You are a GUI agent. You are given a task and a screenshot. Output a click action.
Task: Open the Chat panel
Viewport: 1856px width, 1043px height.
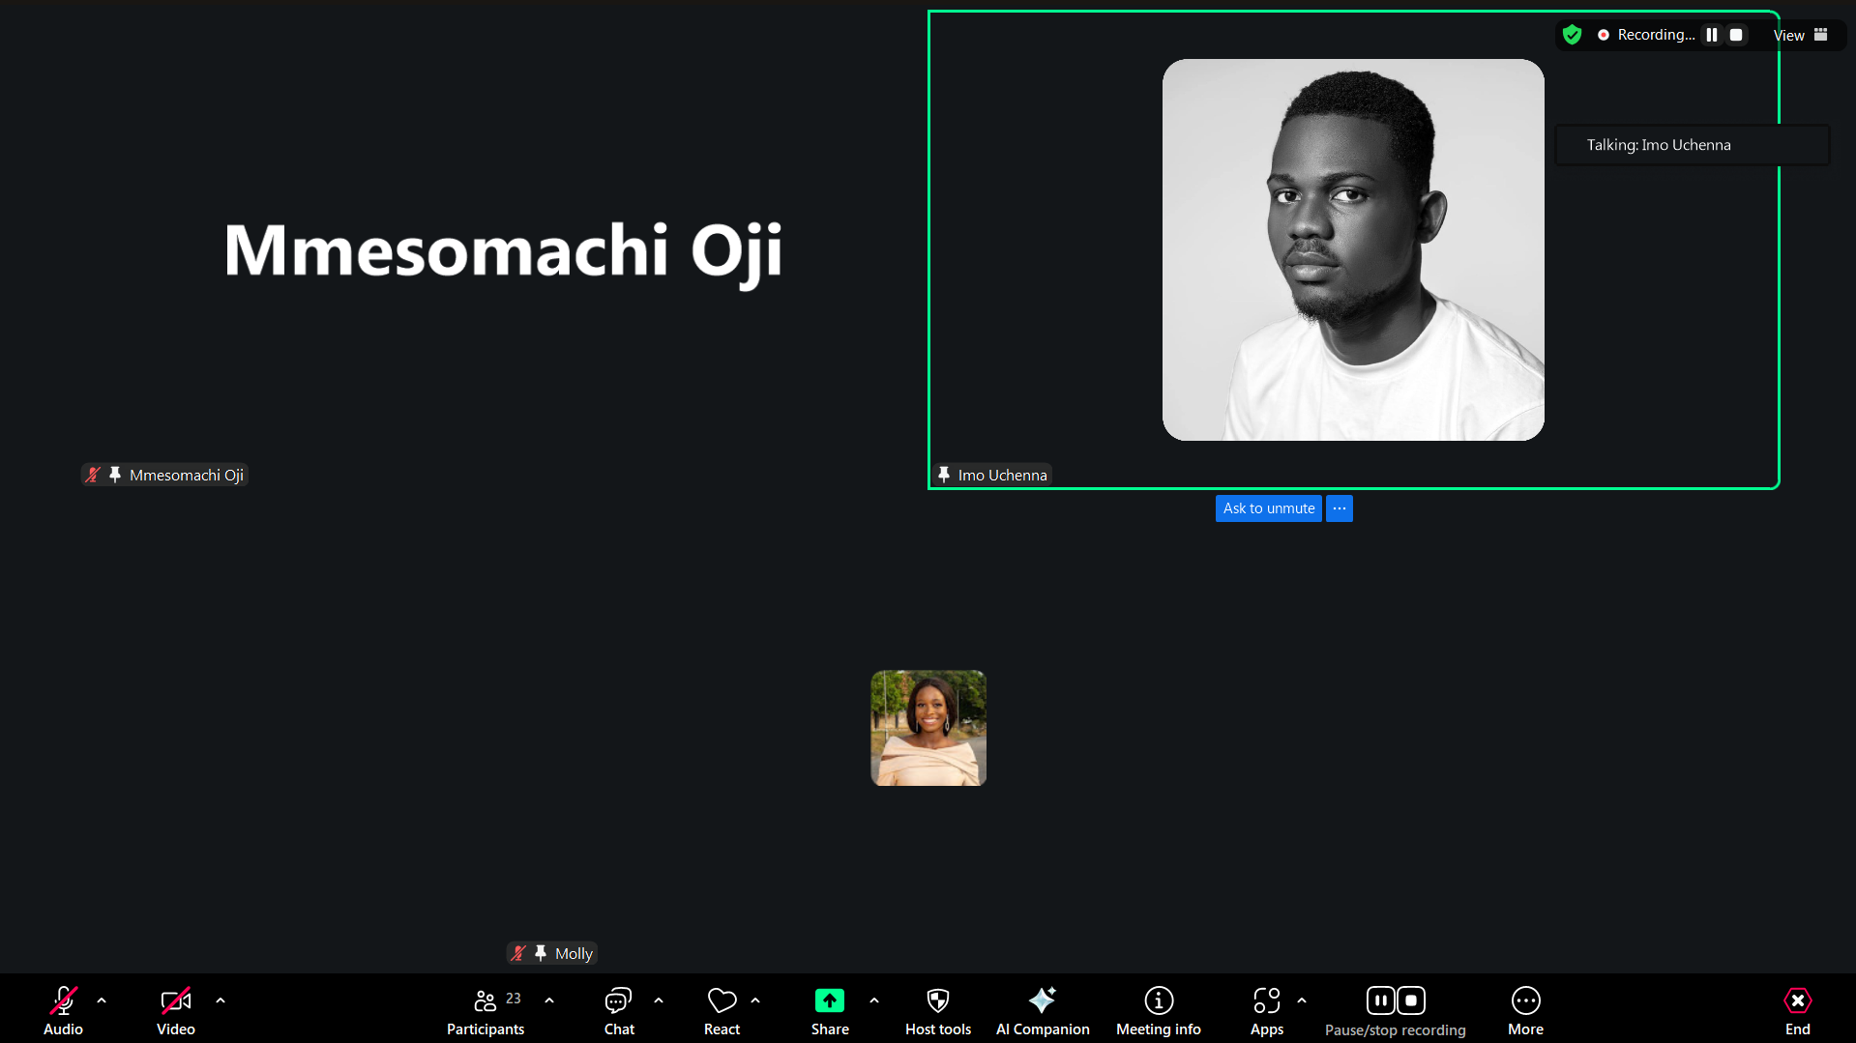click(x=619, y=1009)
